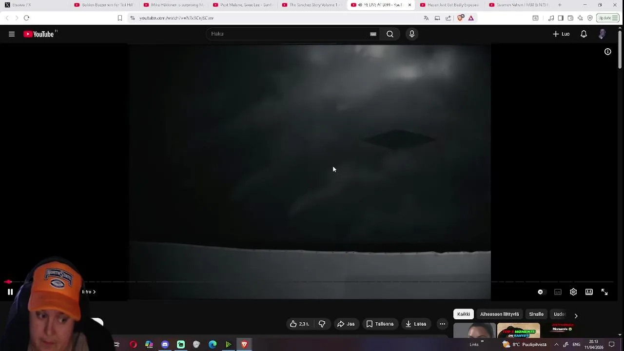Toggle the browser sidebar panel
Image resolution: width=624 pixels, height=351 pixels.
(x=561, y=18)
